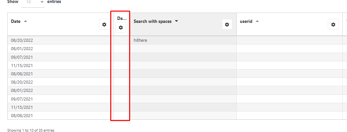Toggle sort arrow on Search with spaces
Viewport: 347px width, 132px height.
(176, 21)
